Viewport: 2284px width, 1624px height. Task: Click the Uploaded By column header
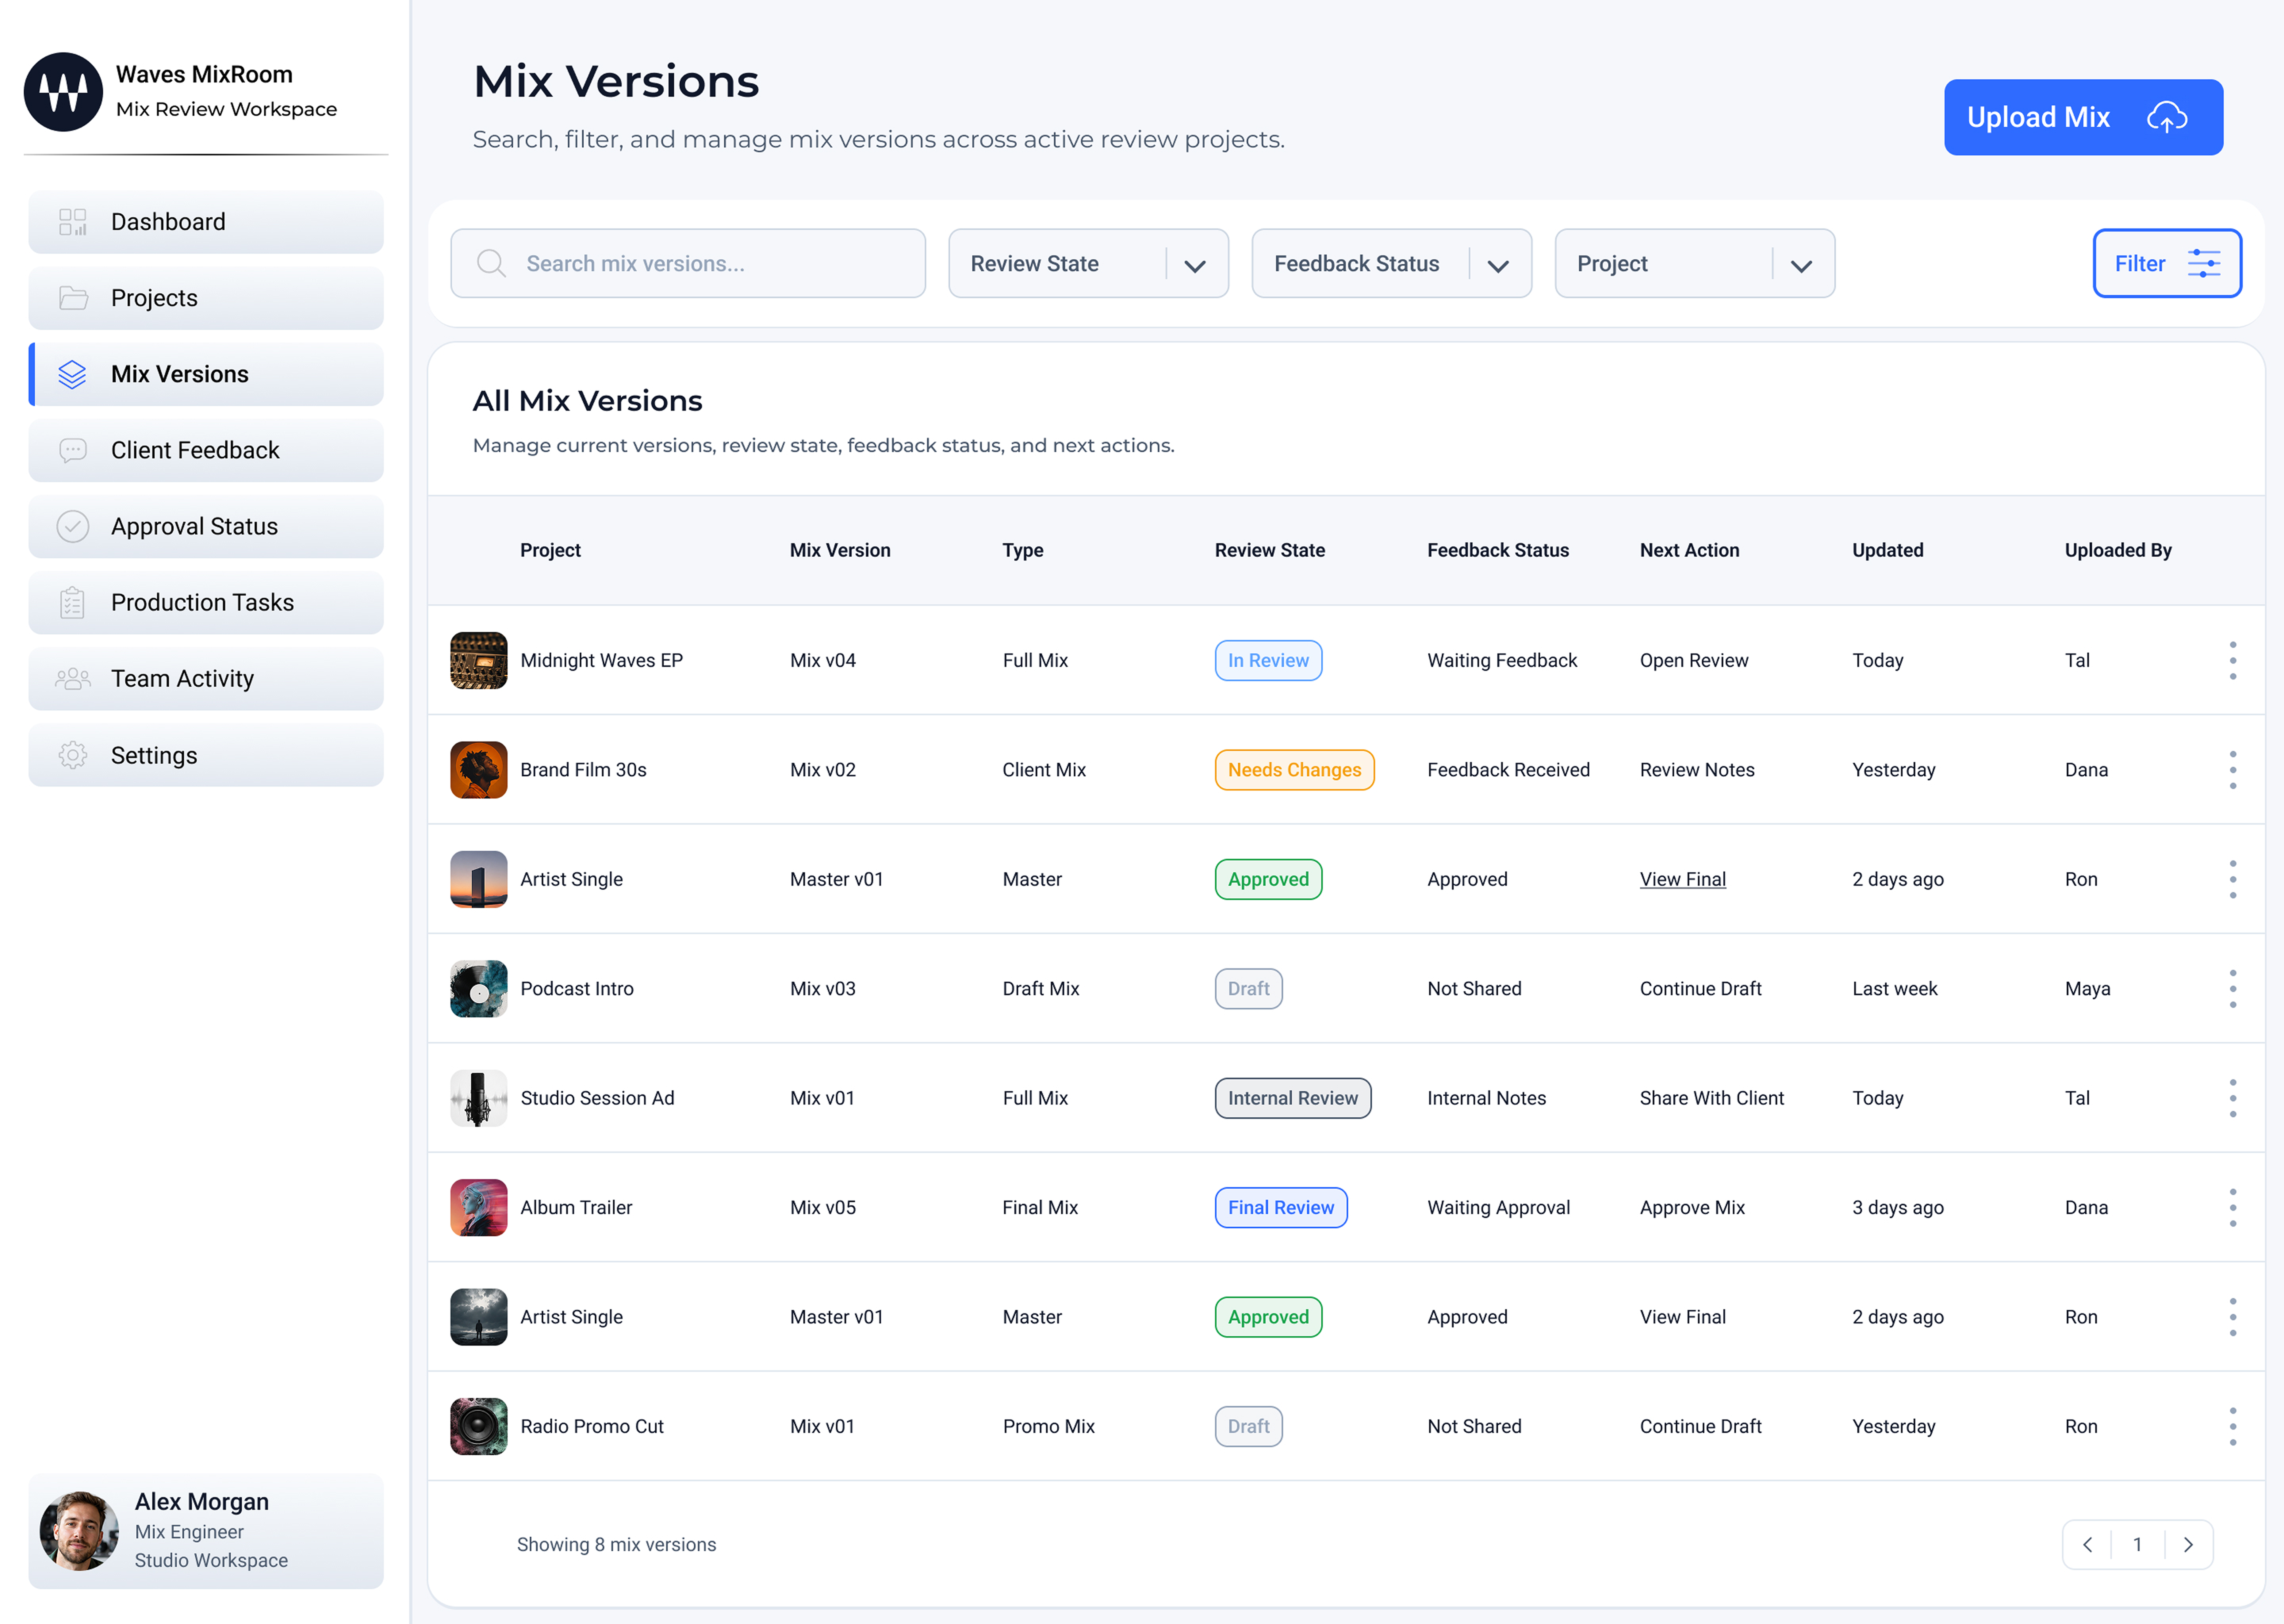point(2118,550)
